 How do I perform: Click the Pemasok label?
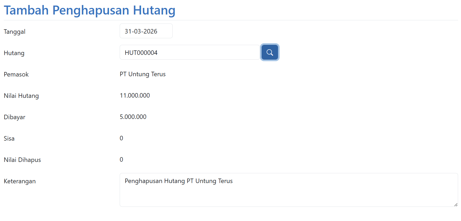16,74
